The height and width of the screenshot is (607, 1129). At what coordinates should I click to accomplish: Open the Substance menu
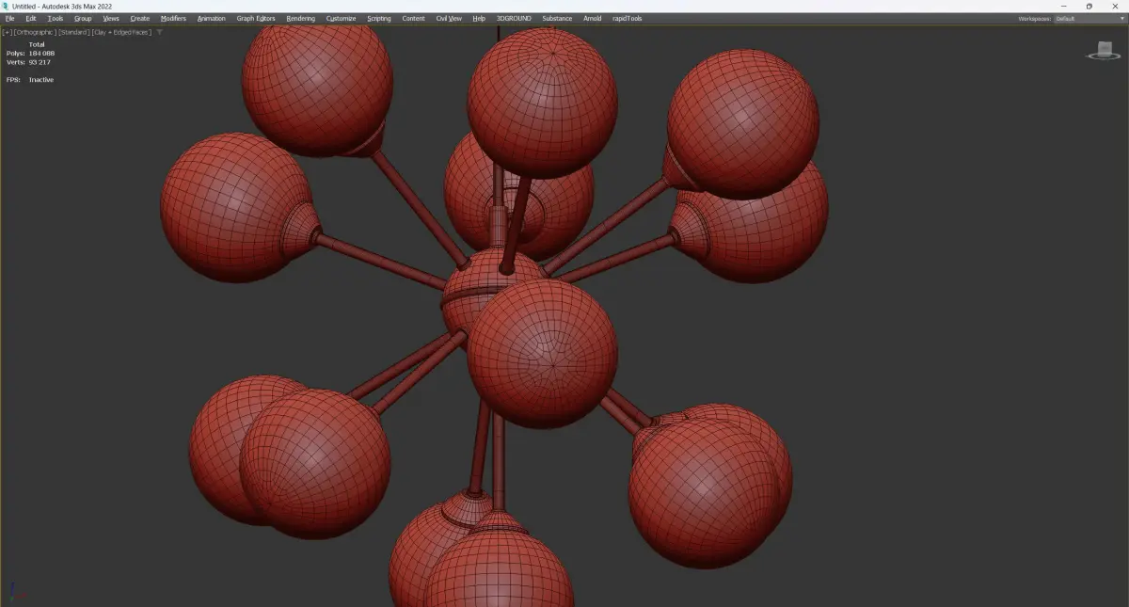pos(557,18)
